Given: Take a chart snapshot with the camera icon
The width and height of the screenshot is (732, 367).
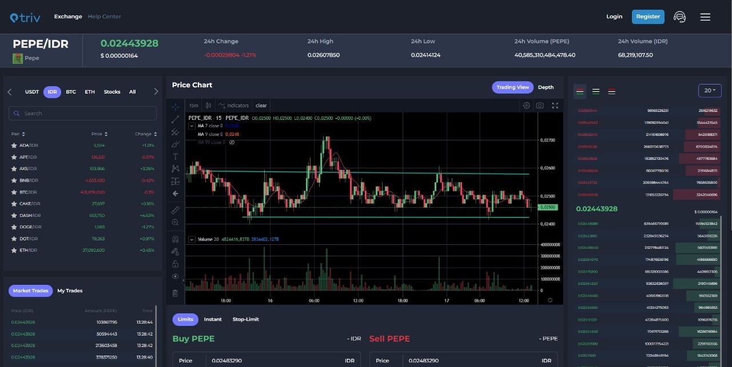Looking at the screenshot, I should pyautogui.click(x=540, y=105).
